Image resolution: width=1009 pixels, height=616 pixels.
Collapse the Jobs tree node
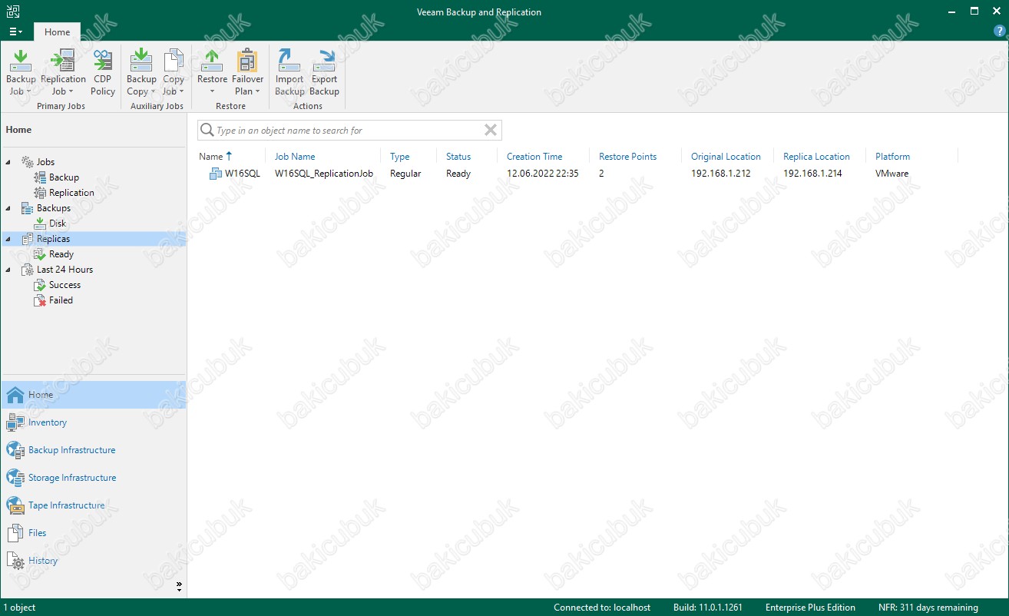coord(8,162)
